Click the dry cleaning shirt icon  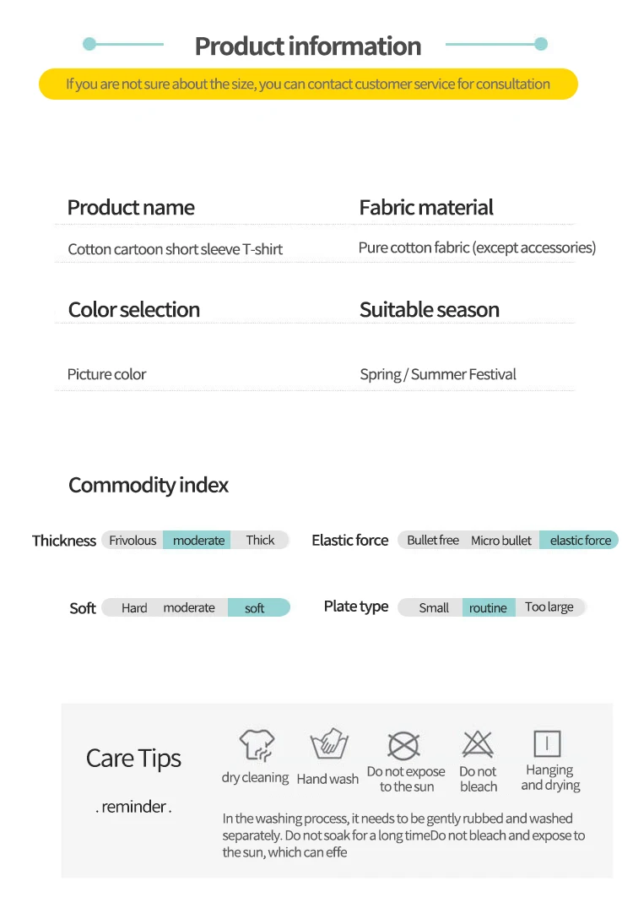coord(256,745)
